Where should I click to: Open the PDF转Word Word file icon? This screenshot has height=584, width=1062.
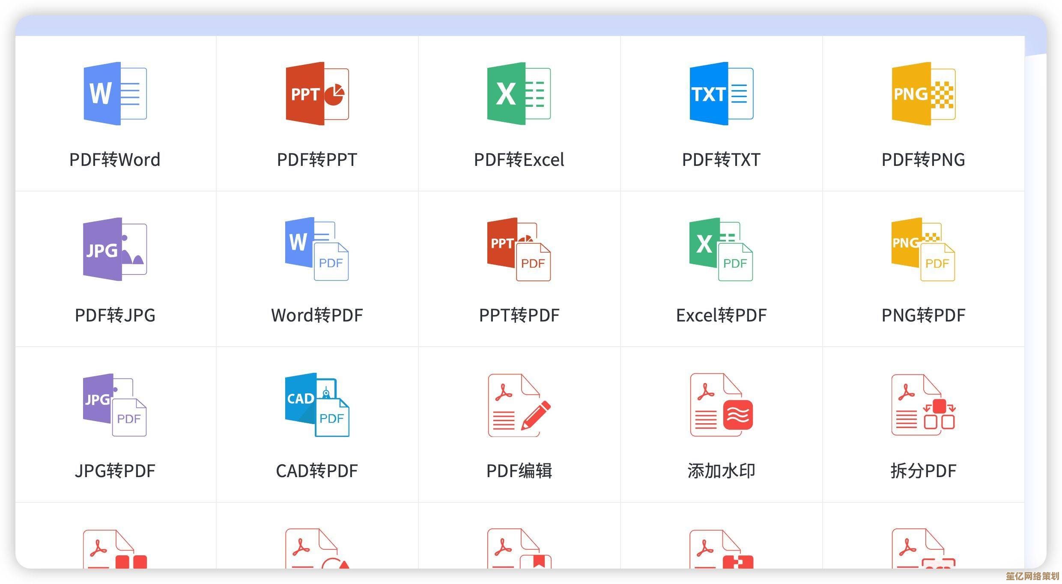point(115,94)
